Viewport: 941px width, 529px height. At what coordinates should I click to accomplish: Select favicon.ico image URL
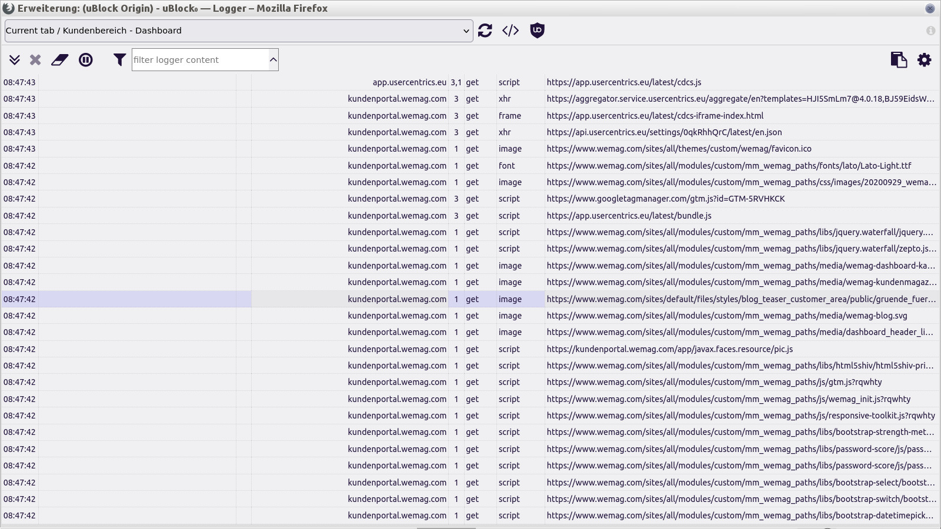(x=679, y=149)
